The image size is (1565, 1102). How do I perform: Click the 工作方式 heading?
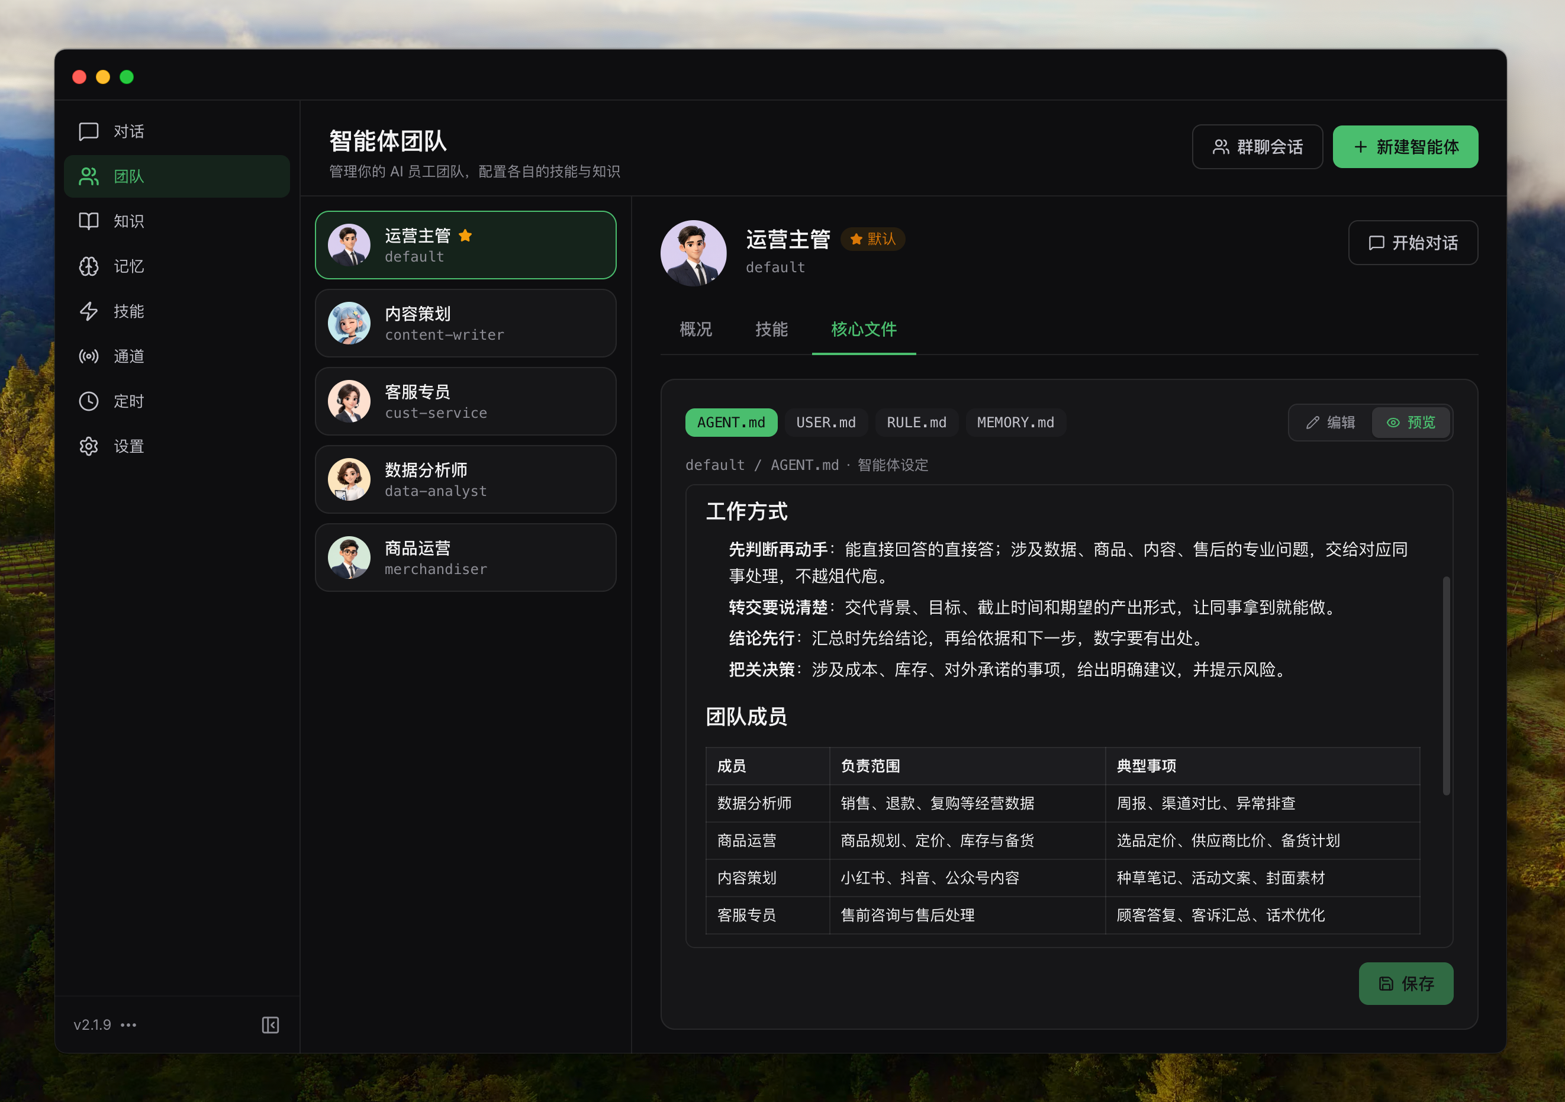coord(746,512)
